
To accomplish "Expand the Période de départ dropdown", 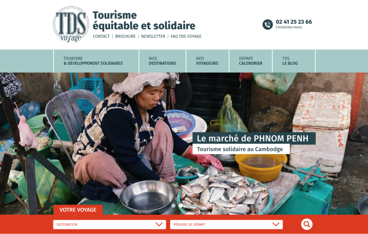I will [226, 224].
